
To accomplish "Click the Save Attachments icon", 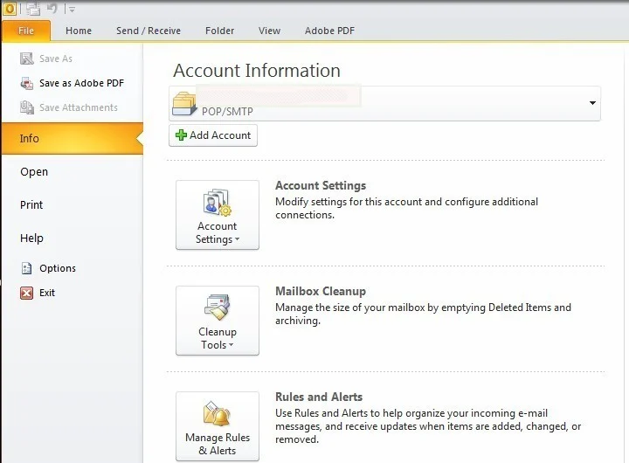I will [x=27, y=107].
